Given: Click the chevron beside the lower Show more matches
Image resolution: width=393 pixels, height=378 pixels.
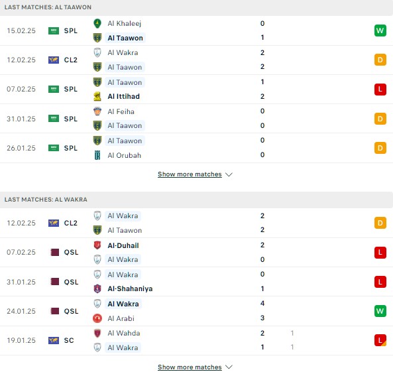Looking at the screenshot, I should pos(229,367).
